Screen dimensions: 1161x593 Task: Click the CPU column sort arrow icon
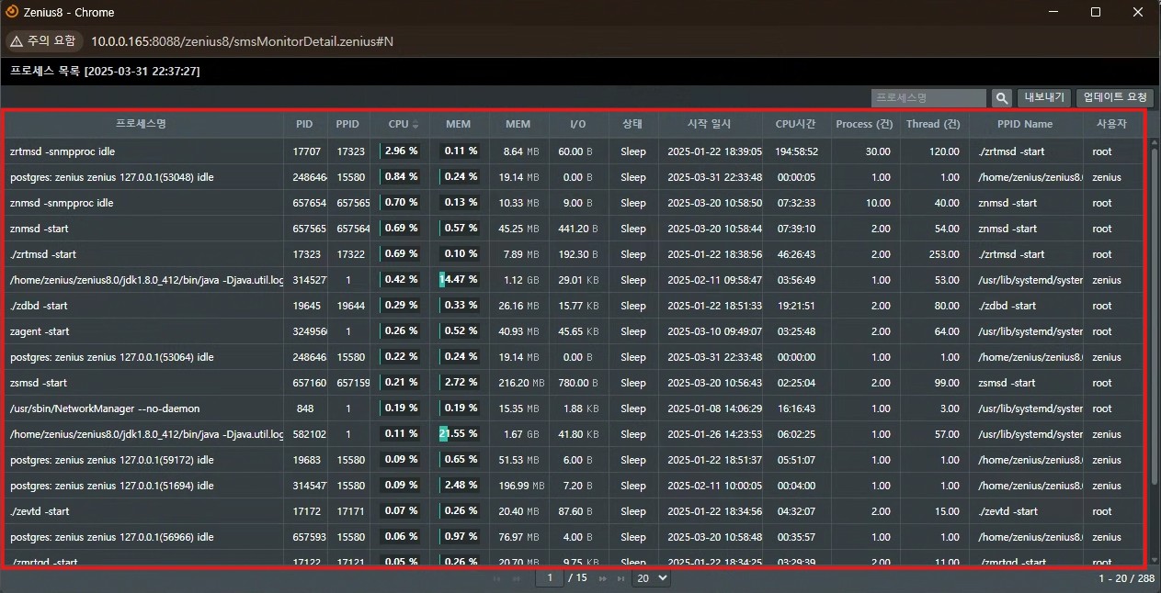[x=415, y=125]
